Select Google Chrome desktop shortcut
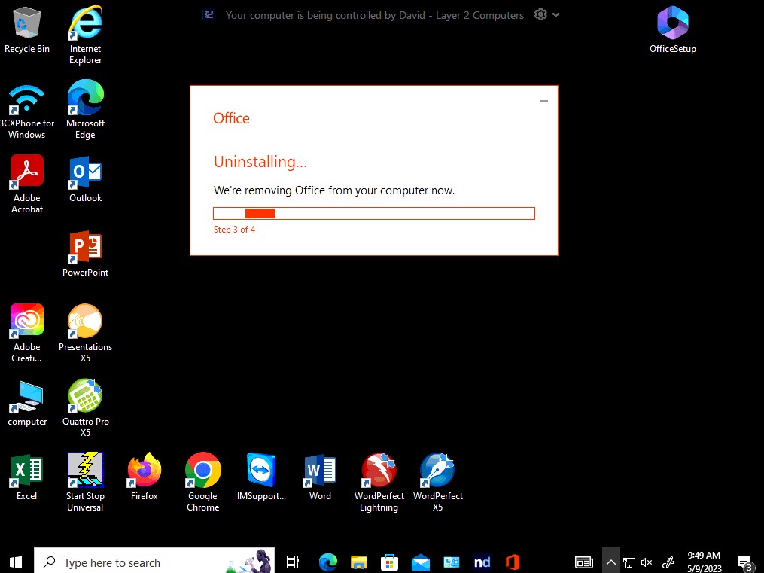 (202, 483)
